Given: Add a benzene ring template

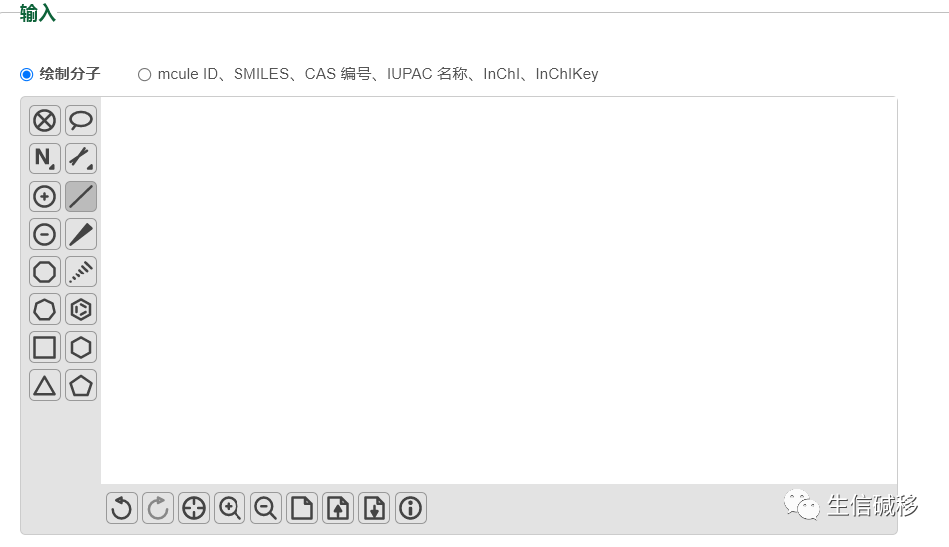Looking at the screenshot, I should [81, 309].
